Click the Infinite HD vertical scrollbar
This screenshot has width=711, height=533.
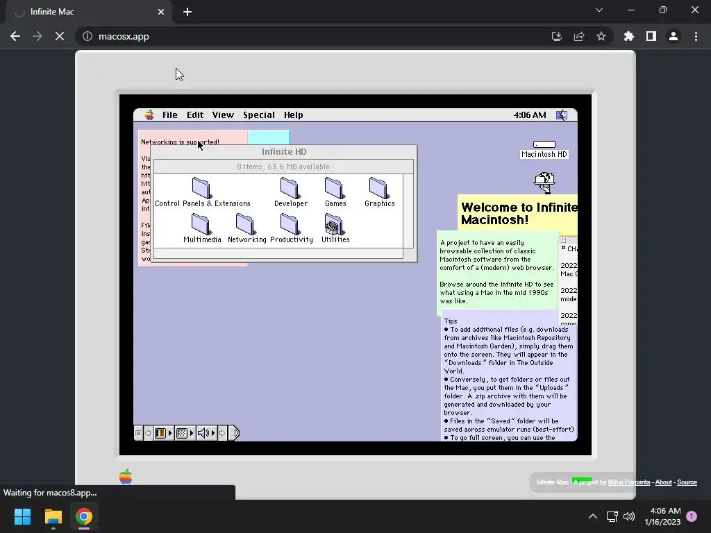point(408,211)
